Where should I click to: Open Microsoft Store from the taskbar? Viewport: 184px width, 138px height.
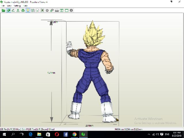tap(48, 134)
